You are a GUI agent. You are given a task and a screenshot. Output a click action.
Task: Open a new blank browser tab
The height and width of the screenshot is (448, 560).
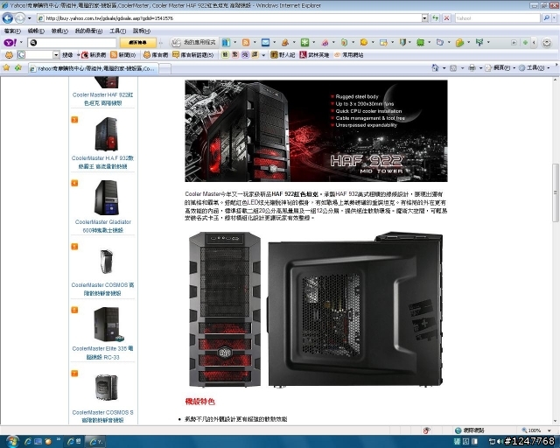[164, 68]
